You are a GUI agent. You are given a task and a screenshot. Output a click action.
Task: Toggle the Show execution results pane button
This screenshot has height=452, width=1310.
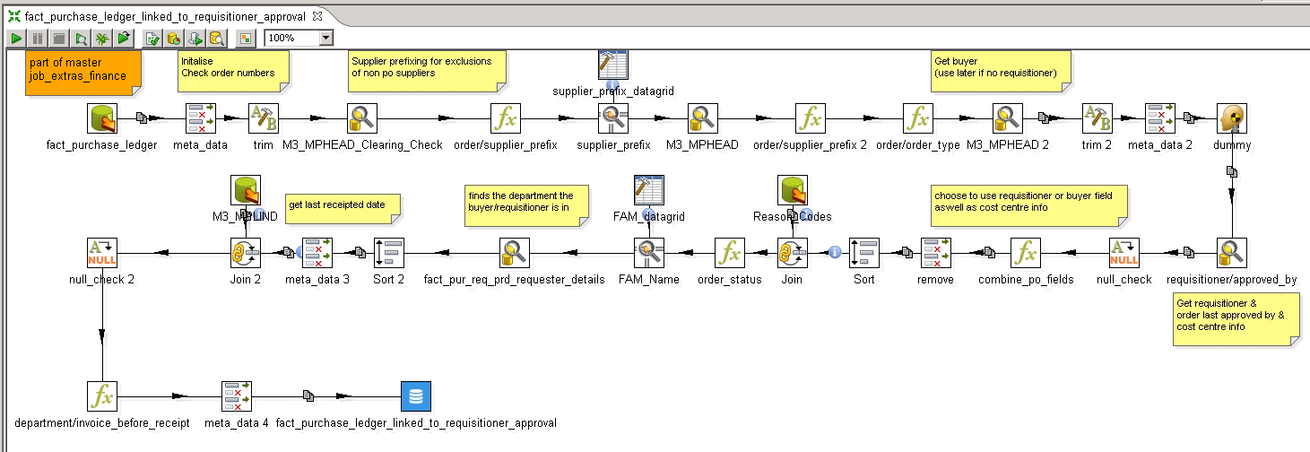245,39
